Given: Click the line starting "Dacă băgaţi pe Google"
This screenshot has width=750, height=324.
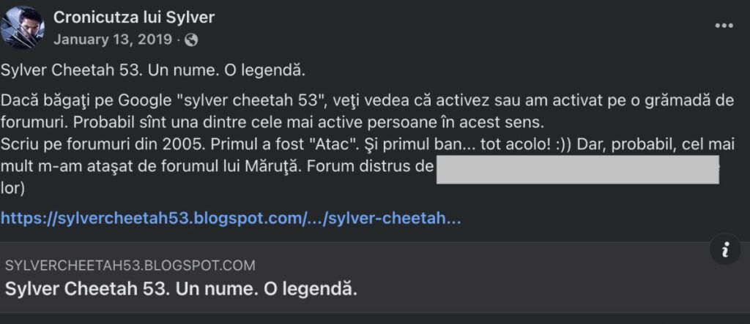Looking at the screenshot, I should [x=367, y=102].
